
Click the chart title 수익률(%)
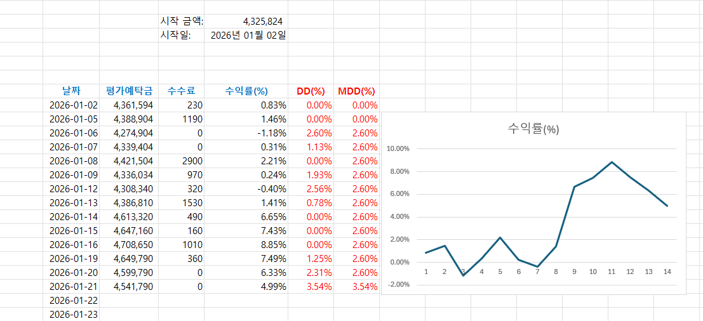533,129
